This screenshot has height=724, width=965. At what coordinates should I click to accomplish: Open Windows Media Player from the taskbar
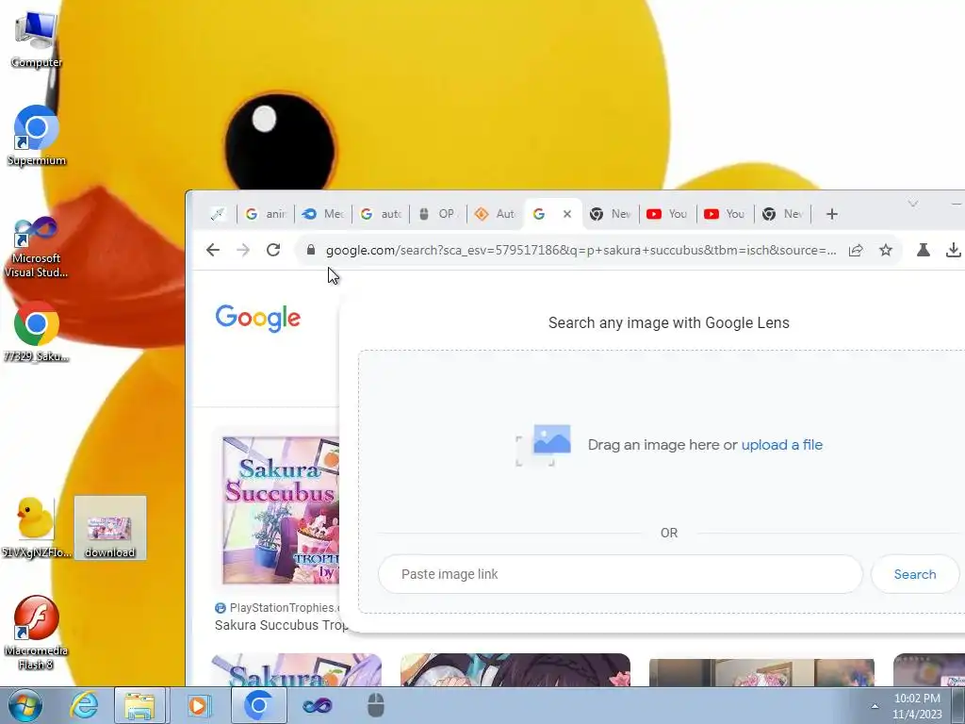198,705
